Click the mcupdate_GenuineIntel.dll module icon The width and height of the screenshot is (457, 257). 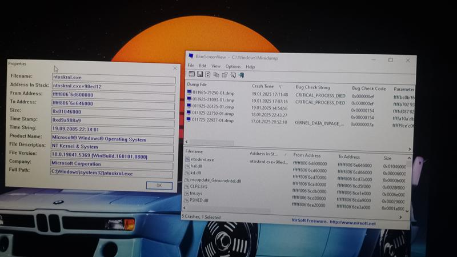pyautogui.click(x=187, y=180)
